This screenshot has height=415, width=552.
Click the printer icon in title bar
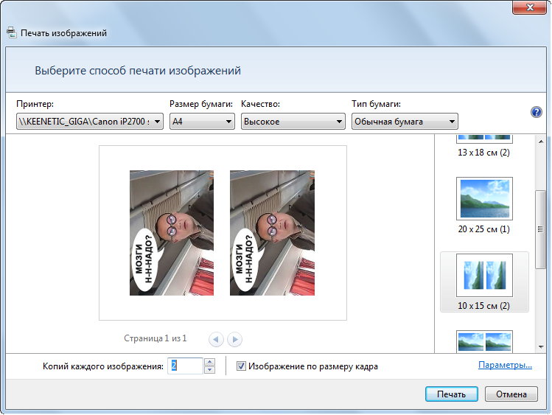pos(12,32)
